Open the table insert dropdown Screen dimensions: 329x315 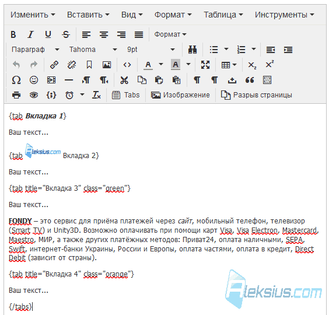229,65
